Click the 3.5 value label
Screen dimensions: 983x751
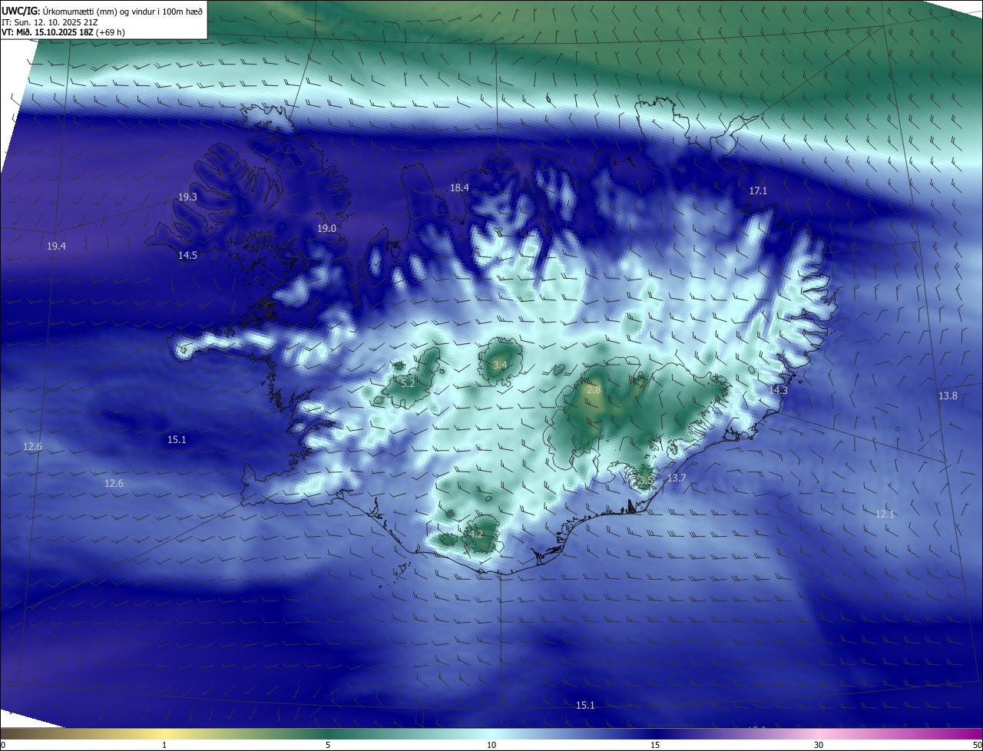tap(646, 479)
